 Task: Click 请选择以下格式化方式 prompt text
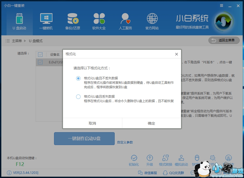point(92,68)
